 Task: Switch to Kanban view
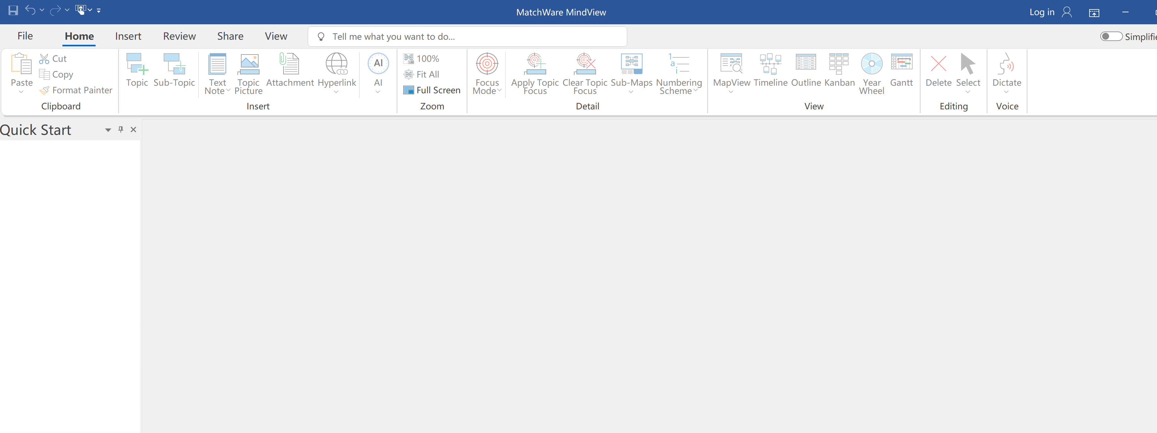(839, 70)
